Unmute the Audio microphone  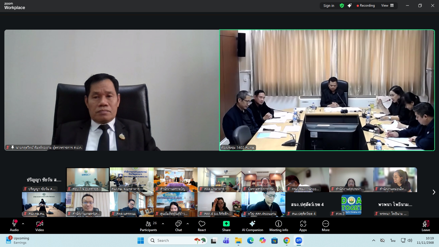pyautogui.click(x=14, y=226)
